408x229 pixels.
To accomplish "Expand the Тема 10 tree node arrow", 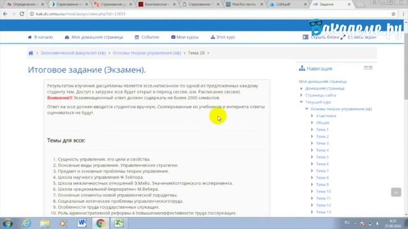I will [x=312, y=191].
